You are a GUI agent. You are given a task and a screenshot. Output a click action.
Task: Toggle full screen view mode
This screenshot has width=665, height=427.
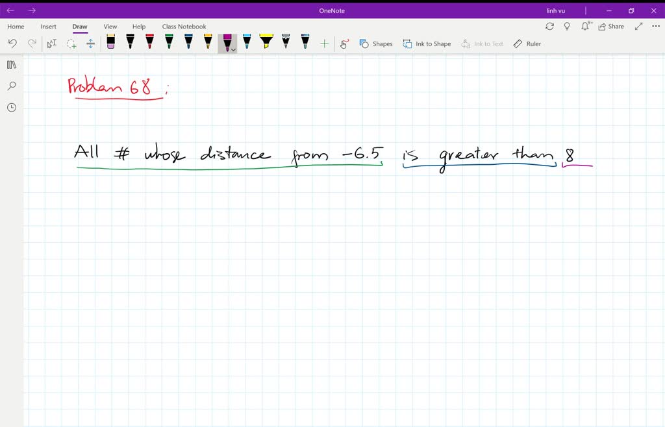pyautogui.click(x=638, y=26)
